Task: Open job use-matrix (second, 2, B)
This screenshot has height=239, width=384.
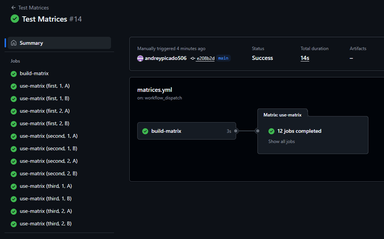Action: [48, 174]
